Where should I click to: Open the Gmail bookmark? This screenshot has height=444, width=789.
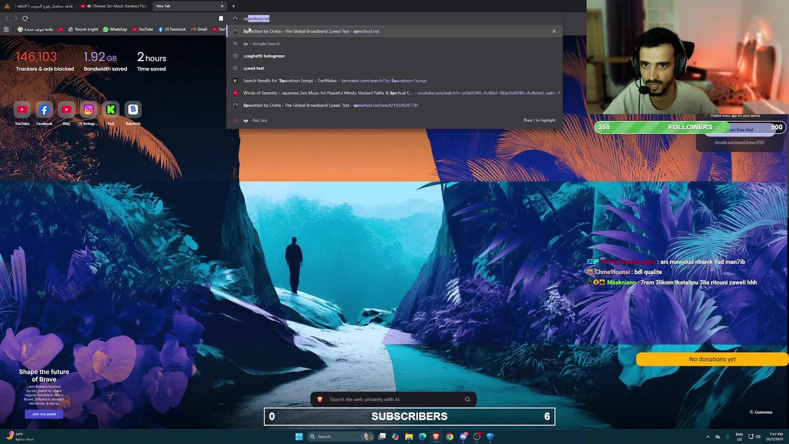coord(198,29)
